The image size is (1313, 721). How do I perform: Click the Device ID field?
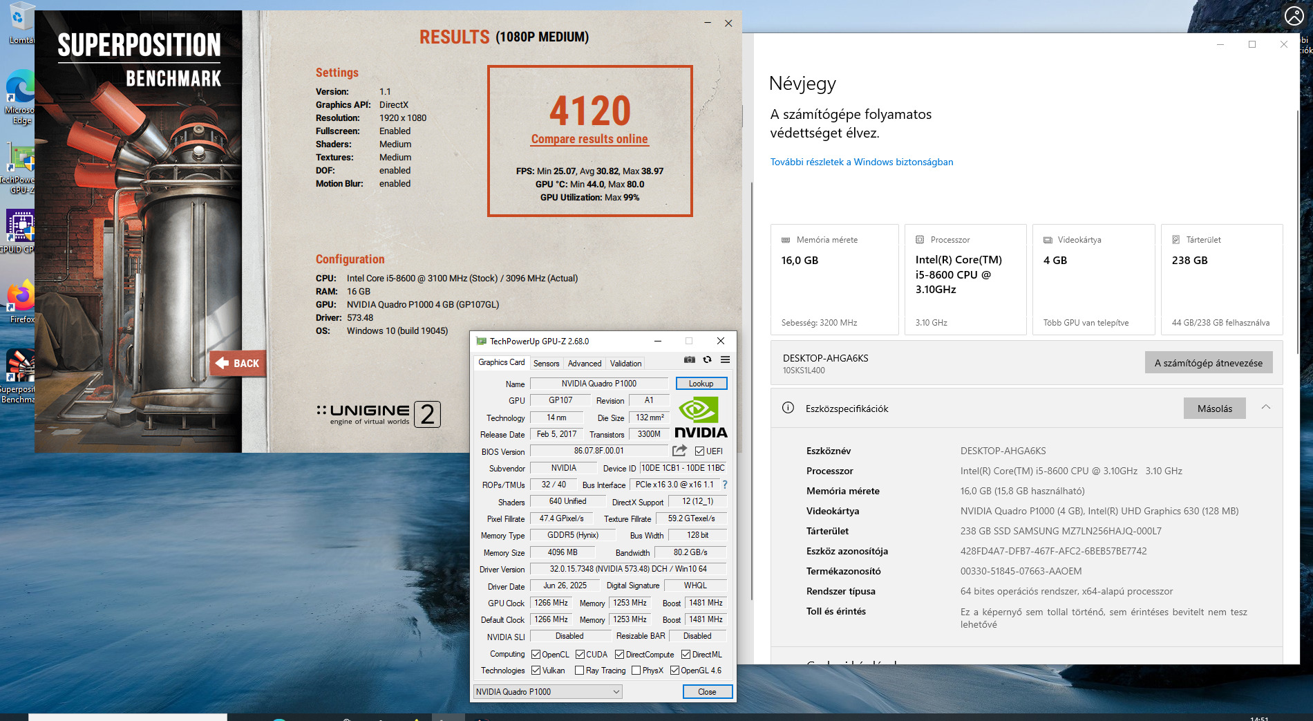pos(683,468)
